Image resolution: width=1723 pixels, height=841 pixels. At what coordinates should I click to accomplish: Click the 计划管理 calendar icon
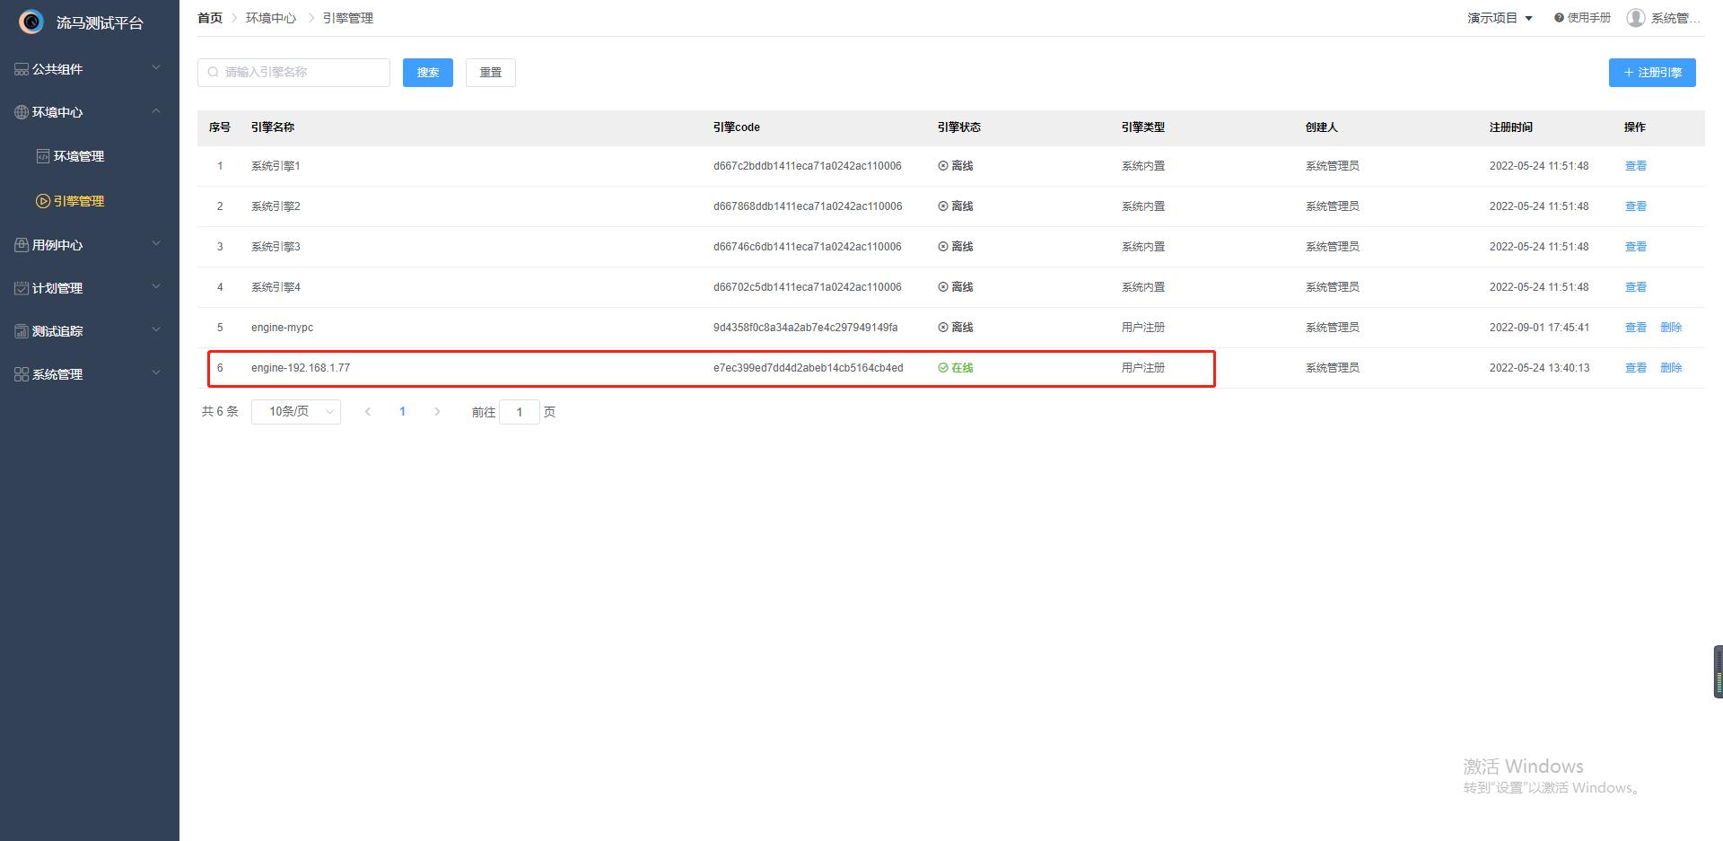point(22,288)
